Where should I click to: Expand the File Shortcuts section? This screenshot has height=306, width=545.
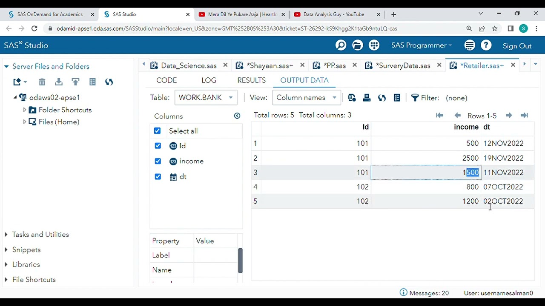click(6, 280)
